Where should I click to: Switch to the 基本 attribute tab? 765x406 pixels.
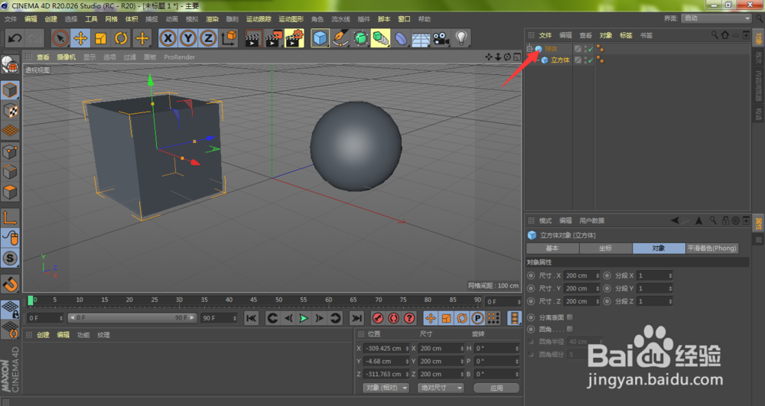pos(552,248)
